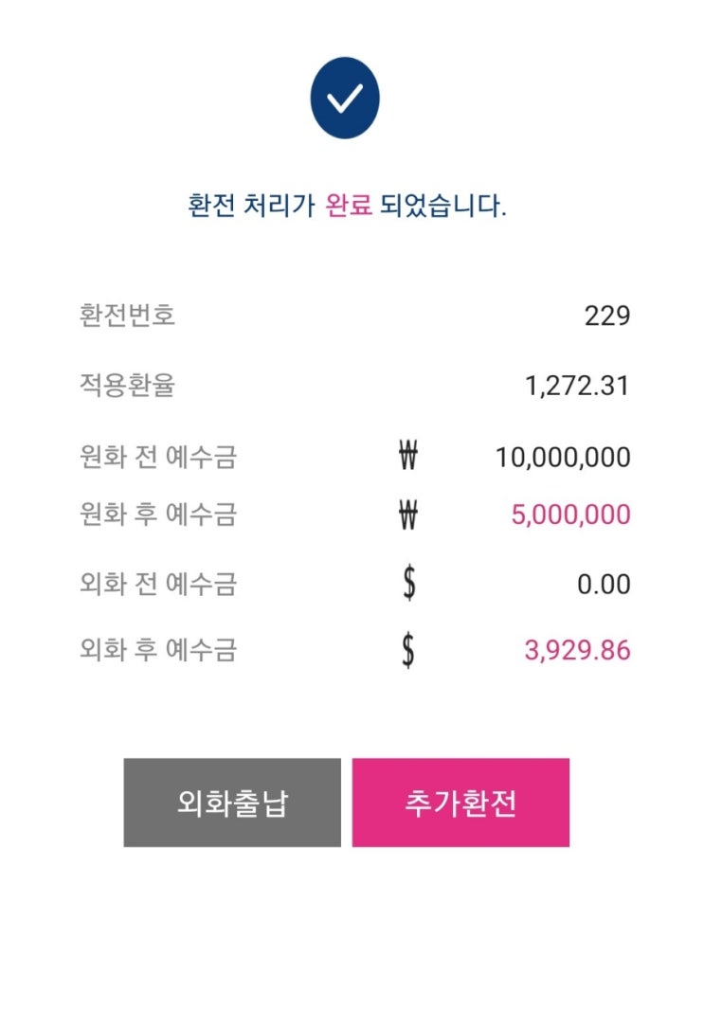Click the 원화 전 예수금 label

(x=157, y=458)
